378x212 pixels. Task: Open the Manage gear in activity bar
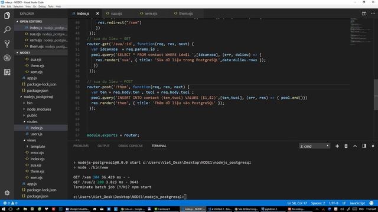point(7,193)
